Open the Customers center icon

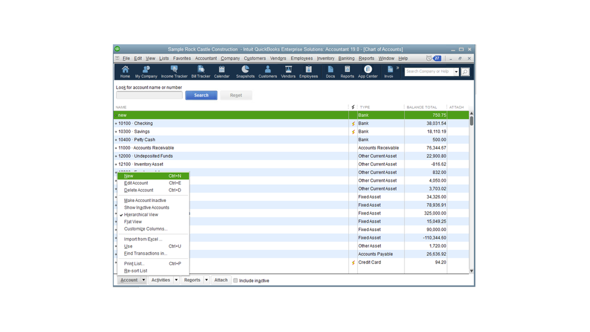(x=268, y=71)
